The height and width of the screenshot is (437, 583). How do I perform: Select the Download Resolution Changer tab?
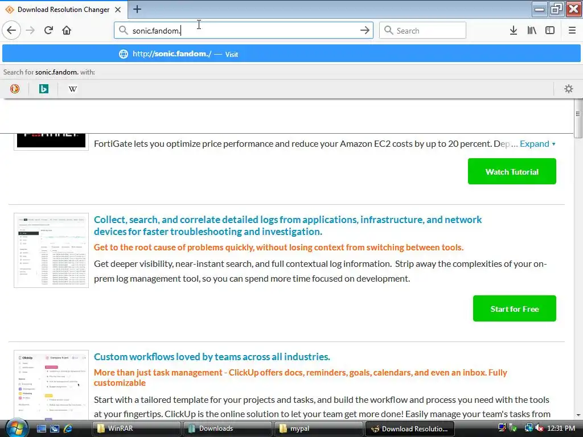(64, 9)
